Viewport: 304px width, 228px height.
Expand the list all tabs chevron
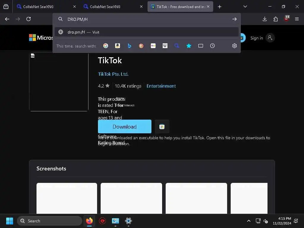click(x=245, y=7)
